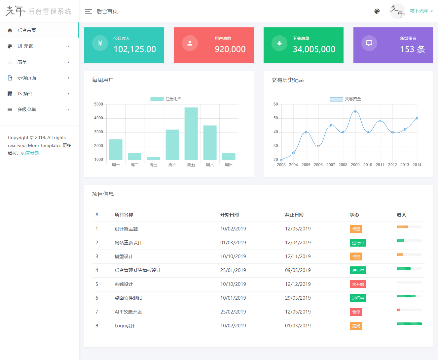
Task: Click the palette icon beside UI 元素
Action: coord(10,46)
